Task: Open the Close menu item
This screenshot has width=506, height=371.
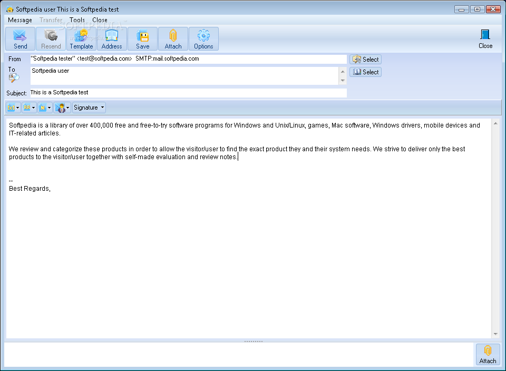Action: click(x=100, y=20)
